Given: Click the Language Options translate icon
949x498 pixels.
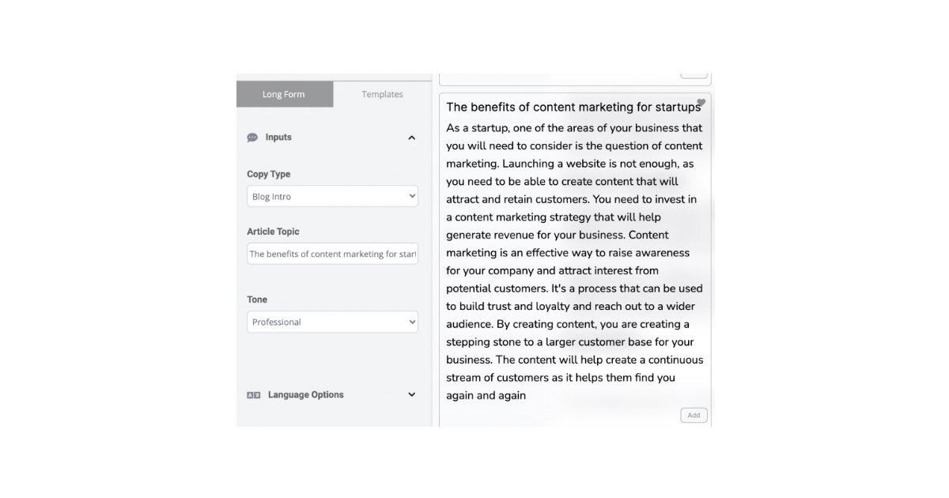Looking at the screenshot, I should pos(253,395).
